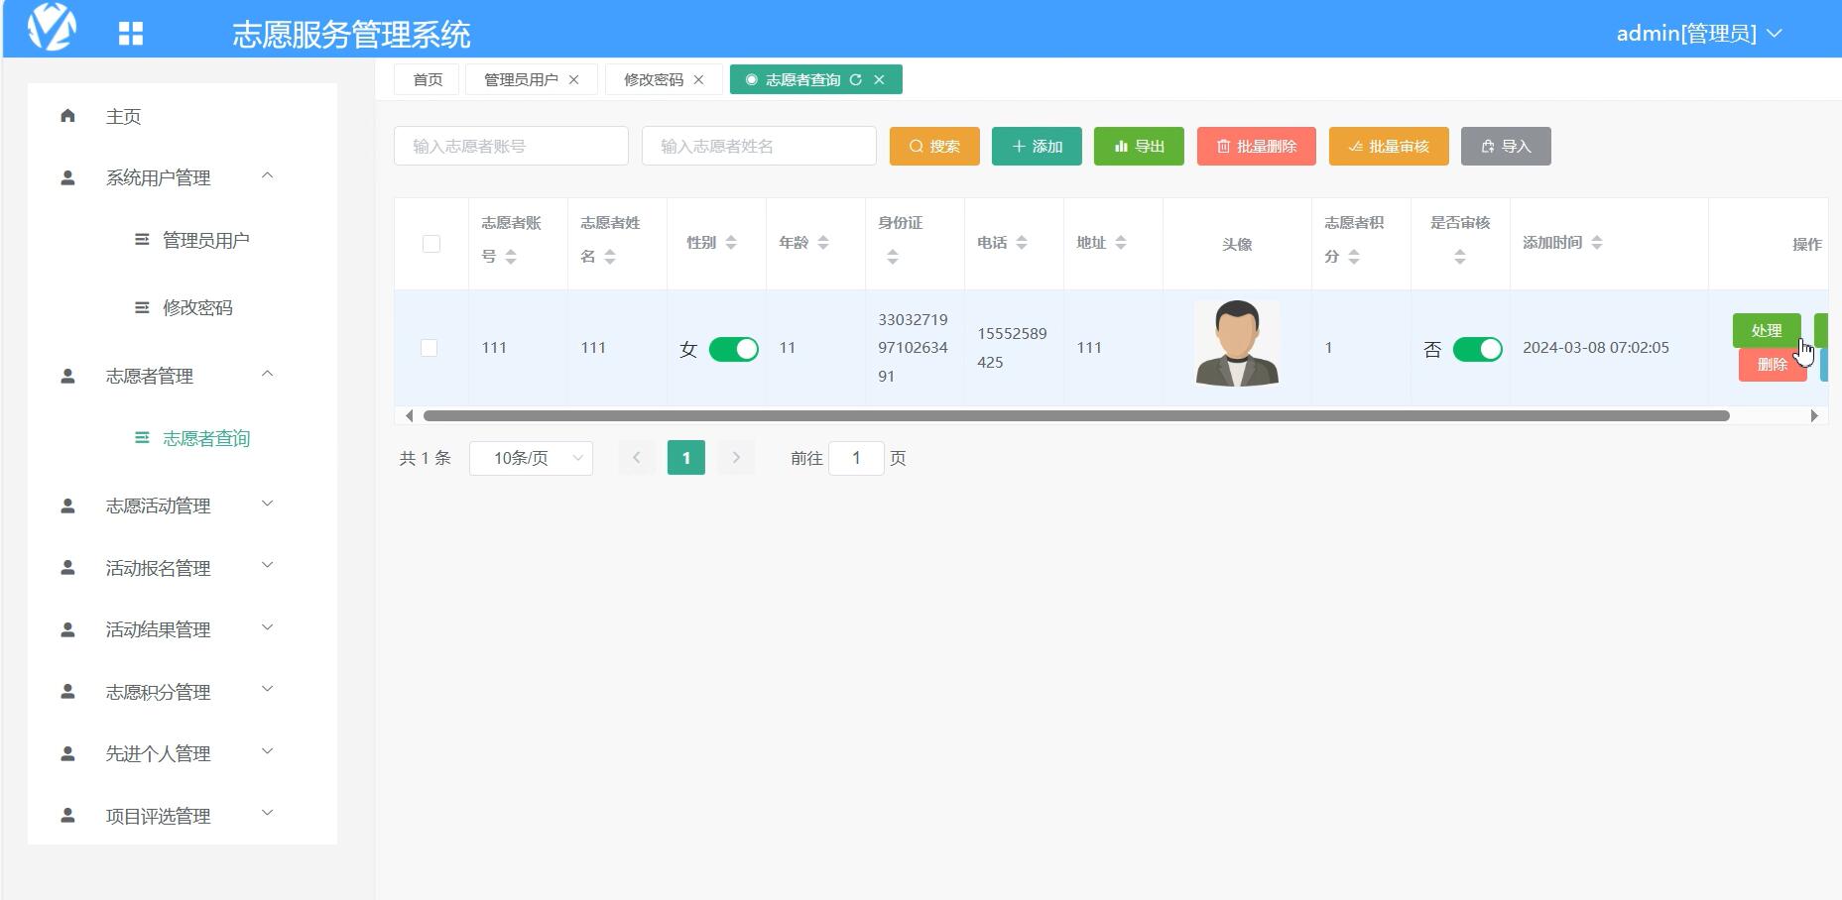
Task: Toggle the 是否审核 switch for volunteer 111
Action: tap(1478, 349)
